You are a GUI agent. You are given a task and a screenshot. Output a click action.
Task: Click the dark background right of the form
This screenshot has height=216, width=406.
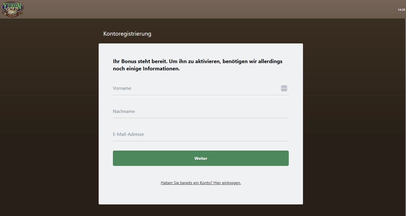354,116
